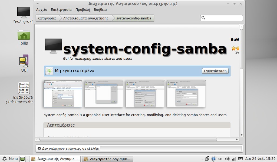Click the vertical scrollbar handle
Screen dimensions: 277x162
tap(242, 49)
